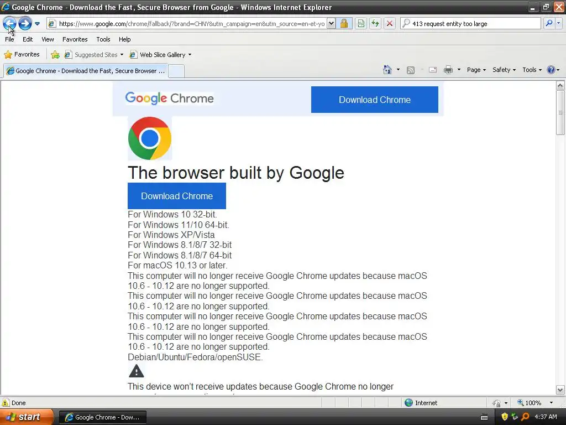This screenshot has height=425, width=566.
Task: Open the View menu
Action: pos(48,39)
